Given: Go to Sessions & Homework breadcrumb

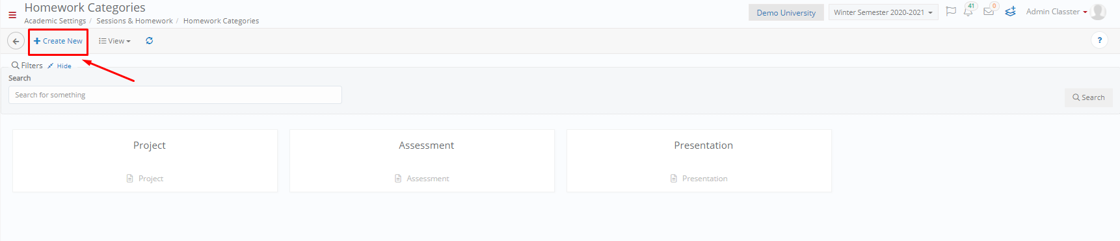Looking at the screenshot, I should pos(135,21).
